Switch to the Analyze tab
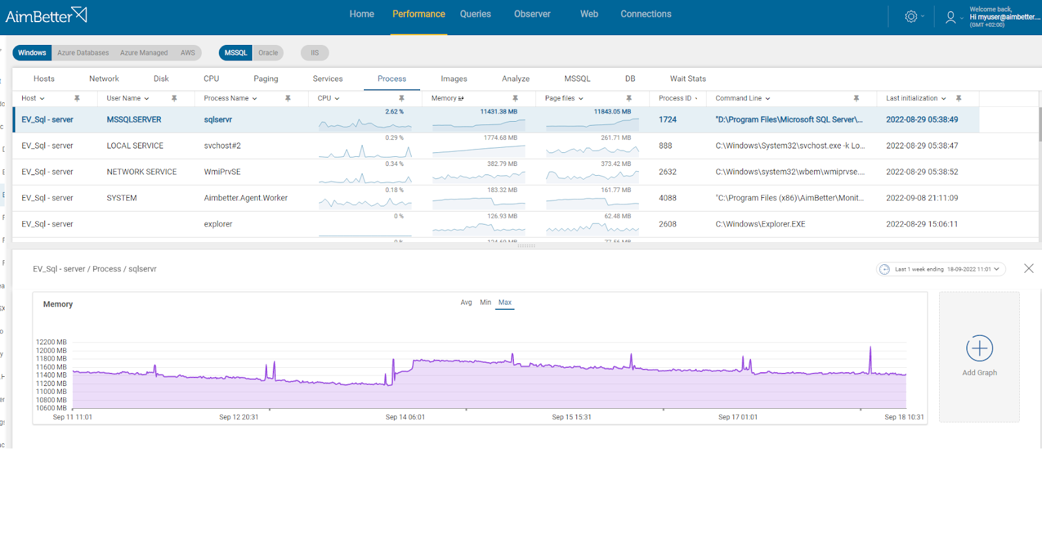 point(516,79)
